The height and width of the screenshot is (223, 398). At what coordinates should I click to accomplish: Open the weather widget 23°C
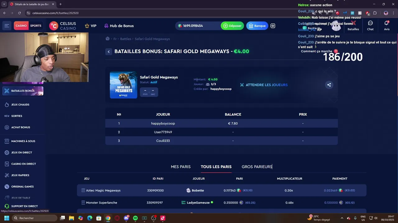319,218
